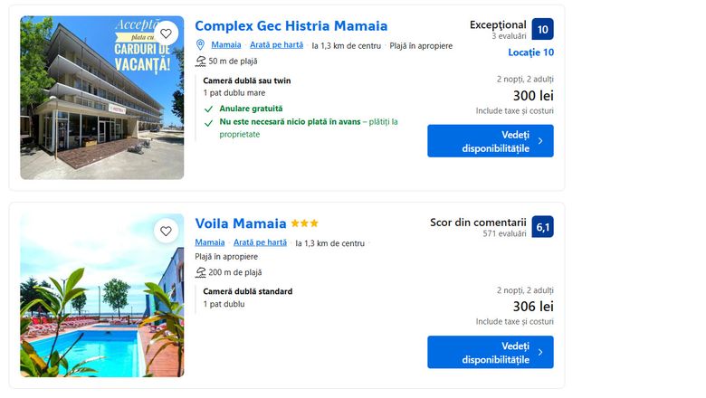Open the Complex Gec Histria Mamaia title link
Screen dimensions: 706x398
[291, 26]
